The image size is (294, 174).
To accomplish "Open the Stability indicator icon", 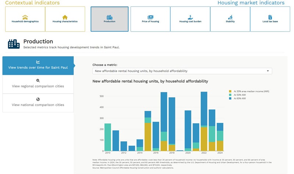I will 230,17.
